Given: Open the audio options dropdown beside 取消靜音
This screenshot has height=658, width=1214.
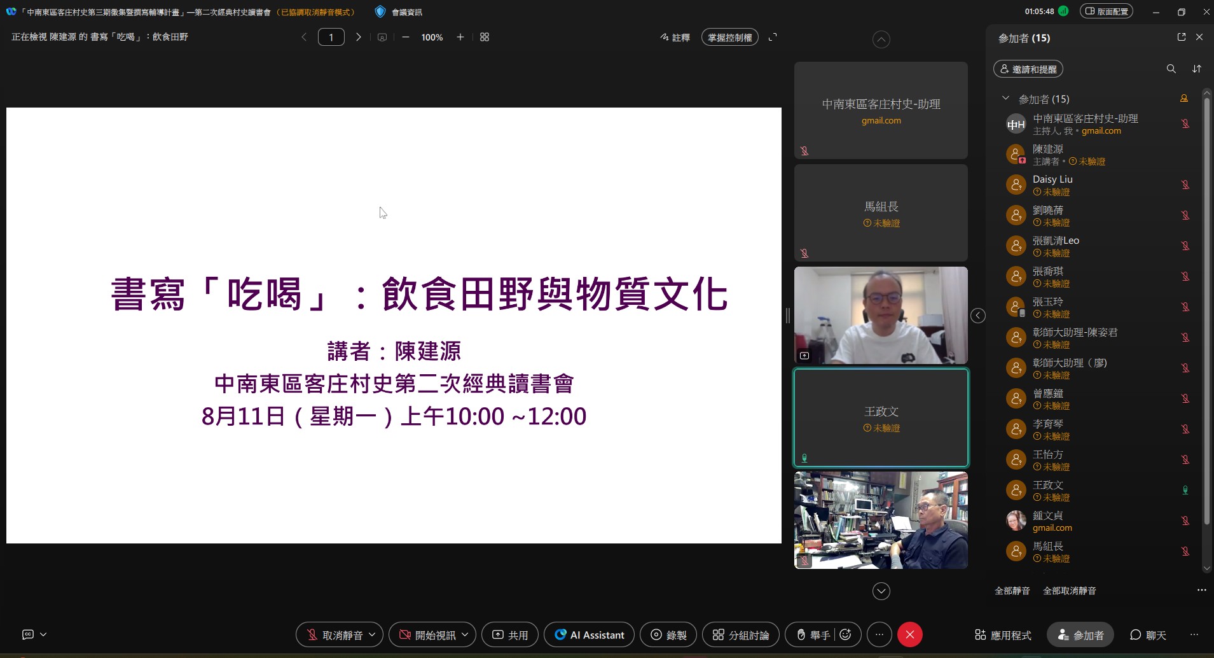Looking at the screenshot, I should click(x=372, y=634).
